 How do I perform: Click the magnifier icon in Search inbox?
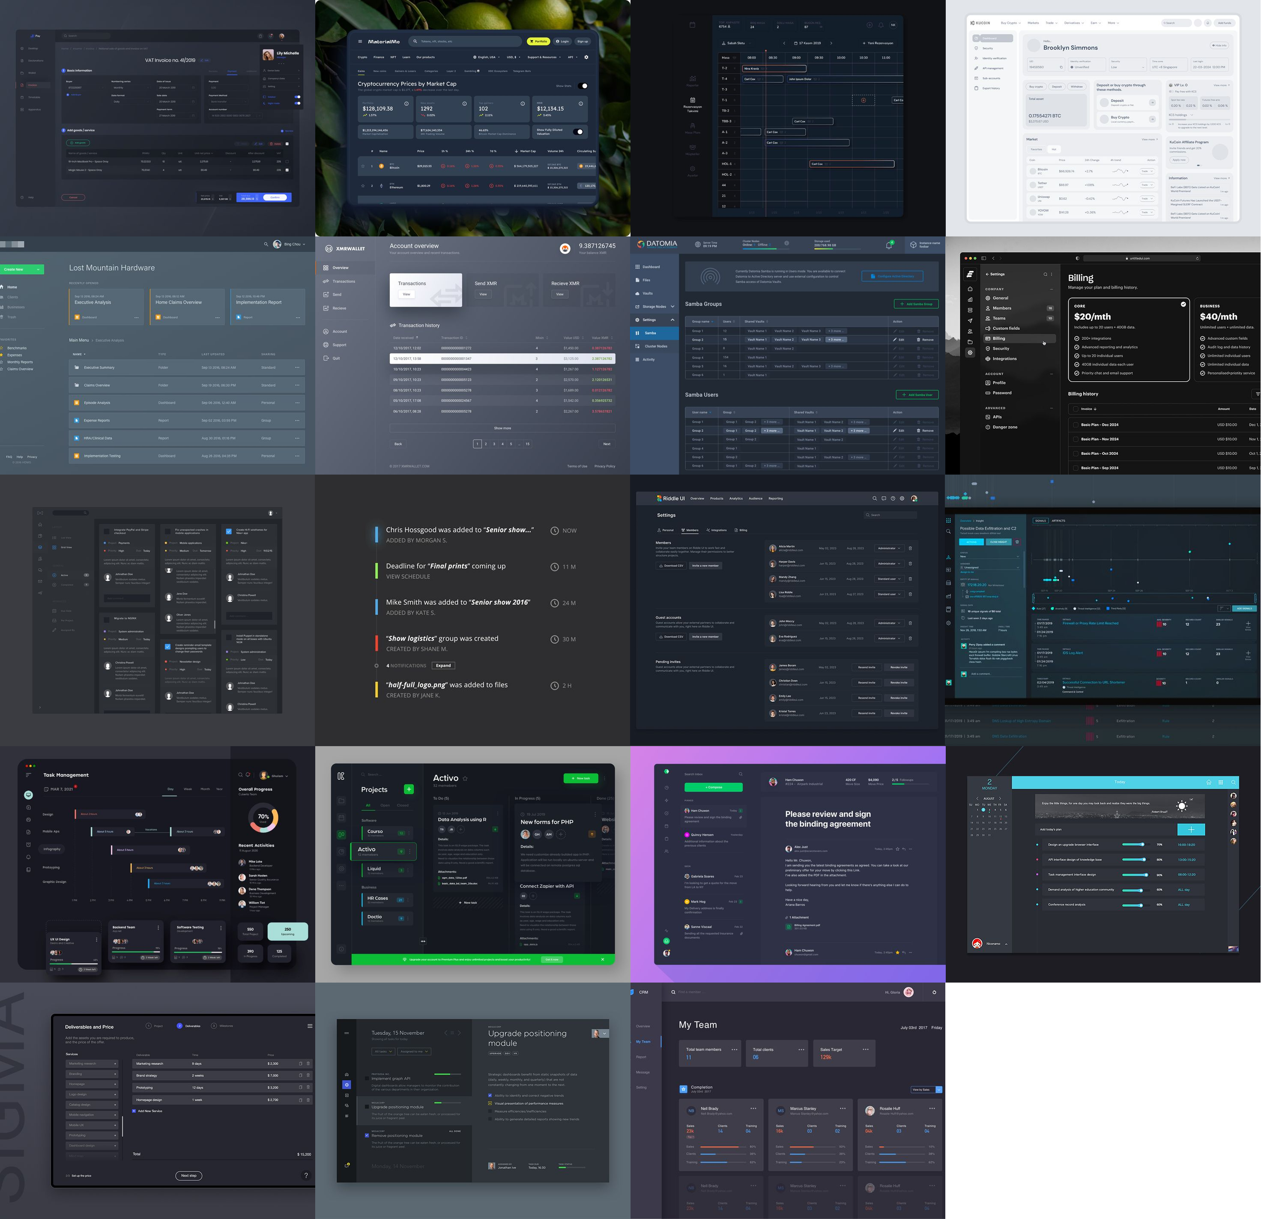(741, 774)
